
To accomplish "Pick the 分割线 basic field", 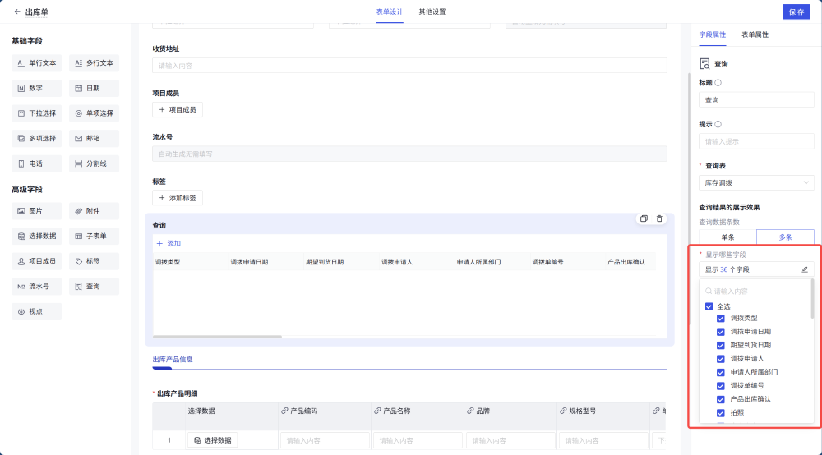I will pyautogui.click(x=94, y=163).
